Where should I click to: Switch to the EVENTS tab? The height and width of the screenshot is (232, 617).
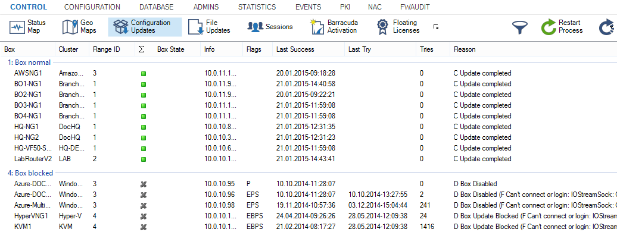308,7
